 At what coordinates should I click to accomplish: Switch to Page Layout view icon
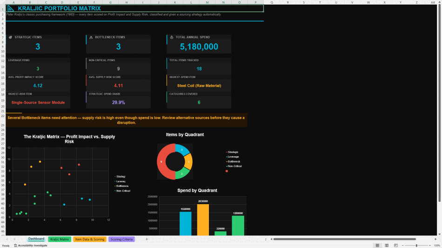[387, 246]
